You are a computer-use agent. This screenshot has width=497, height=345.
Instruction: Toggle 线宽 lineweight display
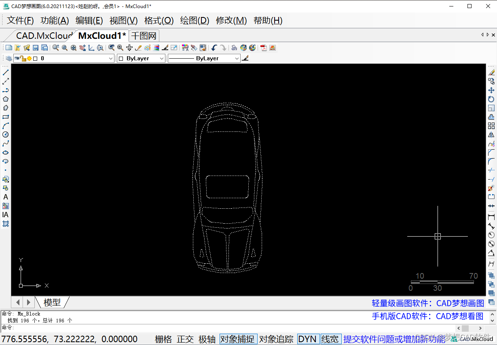[330, 339]
